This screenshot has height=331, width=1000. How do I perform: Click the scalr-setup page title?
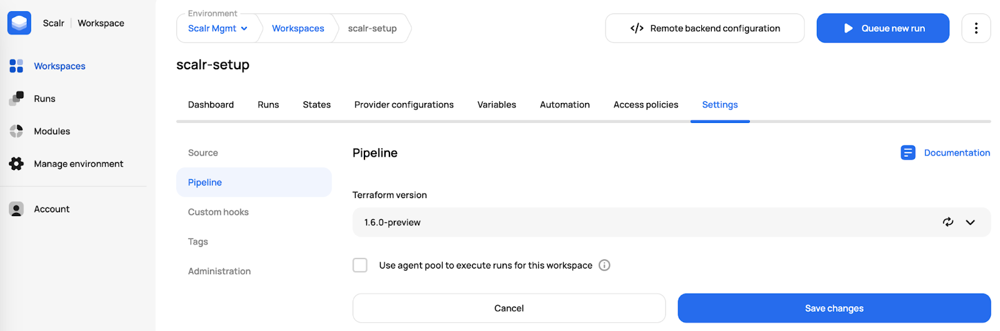pyautogui.click(x=212, y=65)
